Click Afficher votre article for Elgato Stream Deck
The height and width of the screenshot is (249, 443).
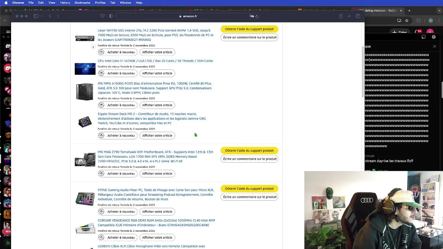157,136
